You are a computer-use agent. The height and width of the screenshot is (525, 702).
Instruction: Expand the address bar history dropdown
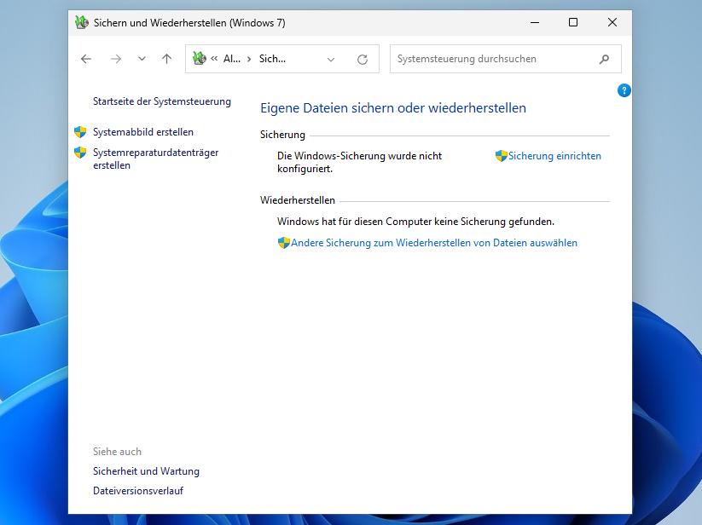331,60
